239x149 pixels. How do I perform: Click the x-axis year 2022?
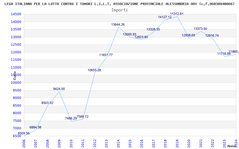(212, 143)
